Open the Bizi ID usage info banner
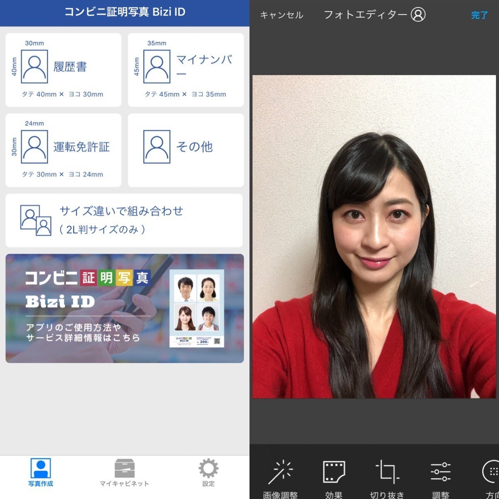499x499 pixels. click(87, 309)
